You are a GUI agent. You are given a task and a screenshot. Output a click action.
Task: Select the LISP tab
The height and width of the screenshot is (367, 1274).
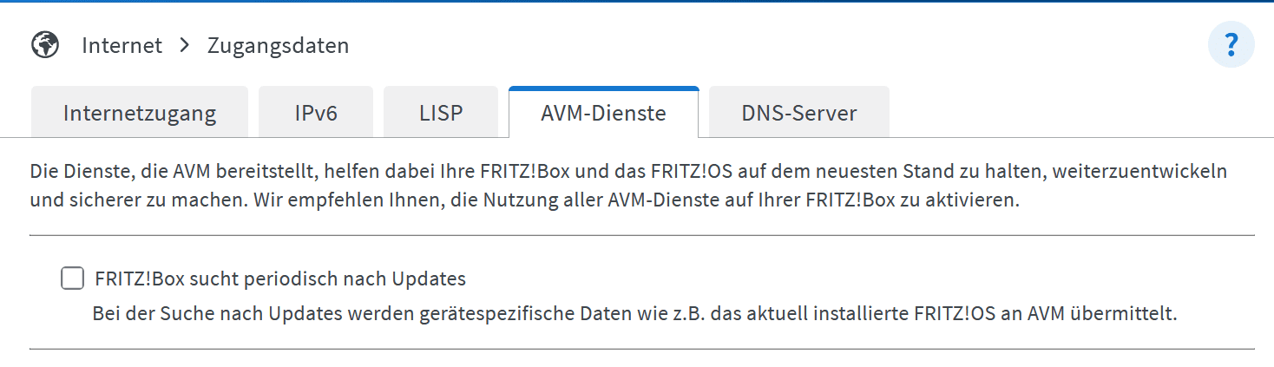click(x=441, y=113)
